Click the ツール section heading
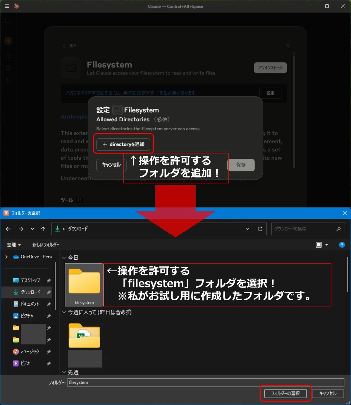The width and height of the screenshot is (351, 405). pyautogui.click(x=67, y=200)
